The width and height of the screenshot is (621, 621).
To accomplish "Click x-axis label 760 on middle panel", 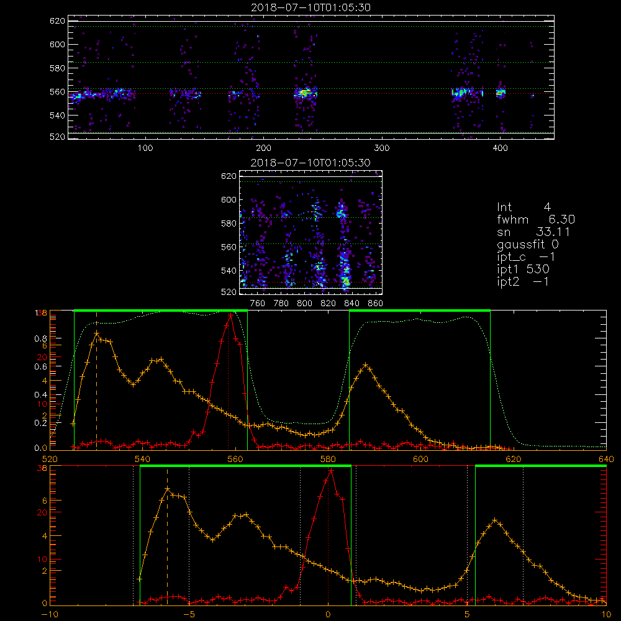I will click(x=258, y=304).
